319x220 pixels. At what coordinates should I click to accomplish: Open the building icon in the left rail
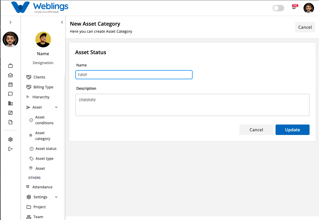click(10, 103)
